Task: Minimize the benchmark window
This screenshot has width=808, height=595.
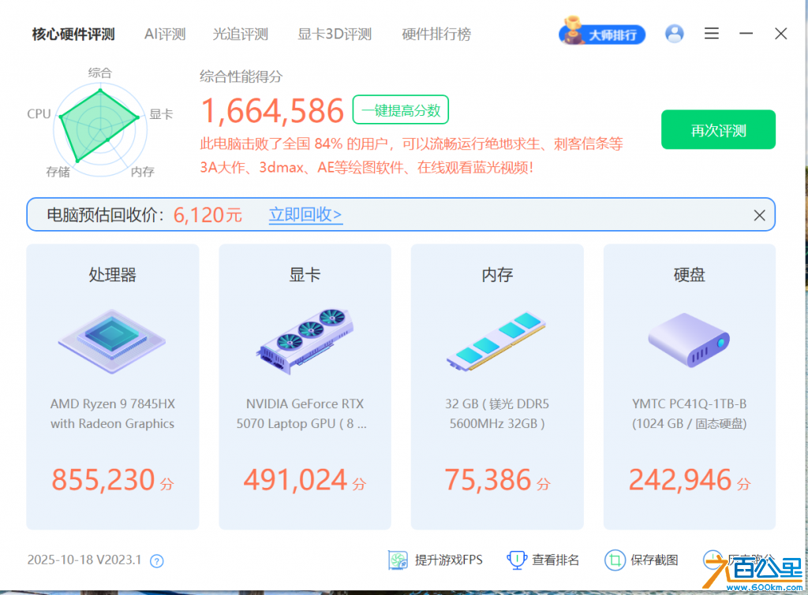Action: [x=746, y=34]
